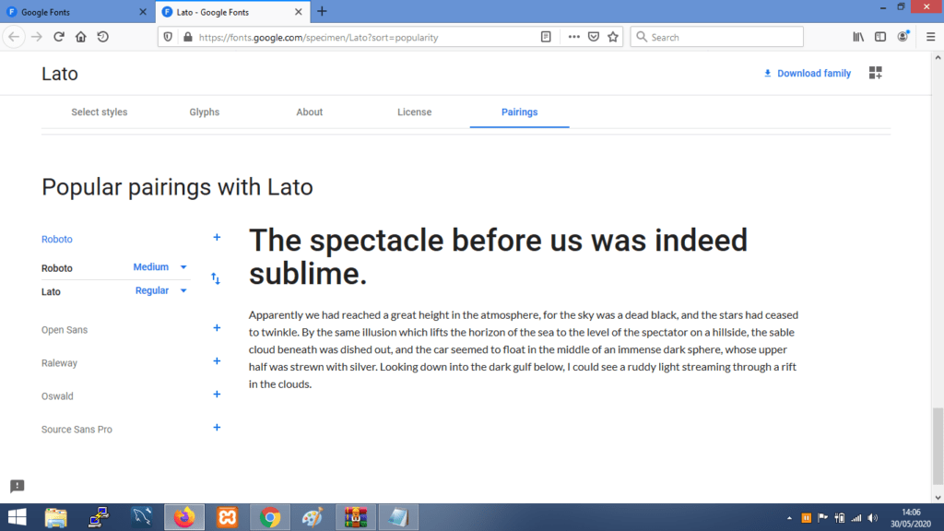The width and height of the screenshot is (944, 531).
Task: Open Google Chrome from taskbar
Action: [x=270, y=517]
